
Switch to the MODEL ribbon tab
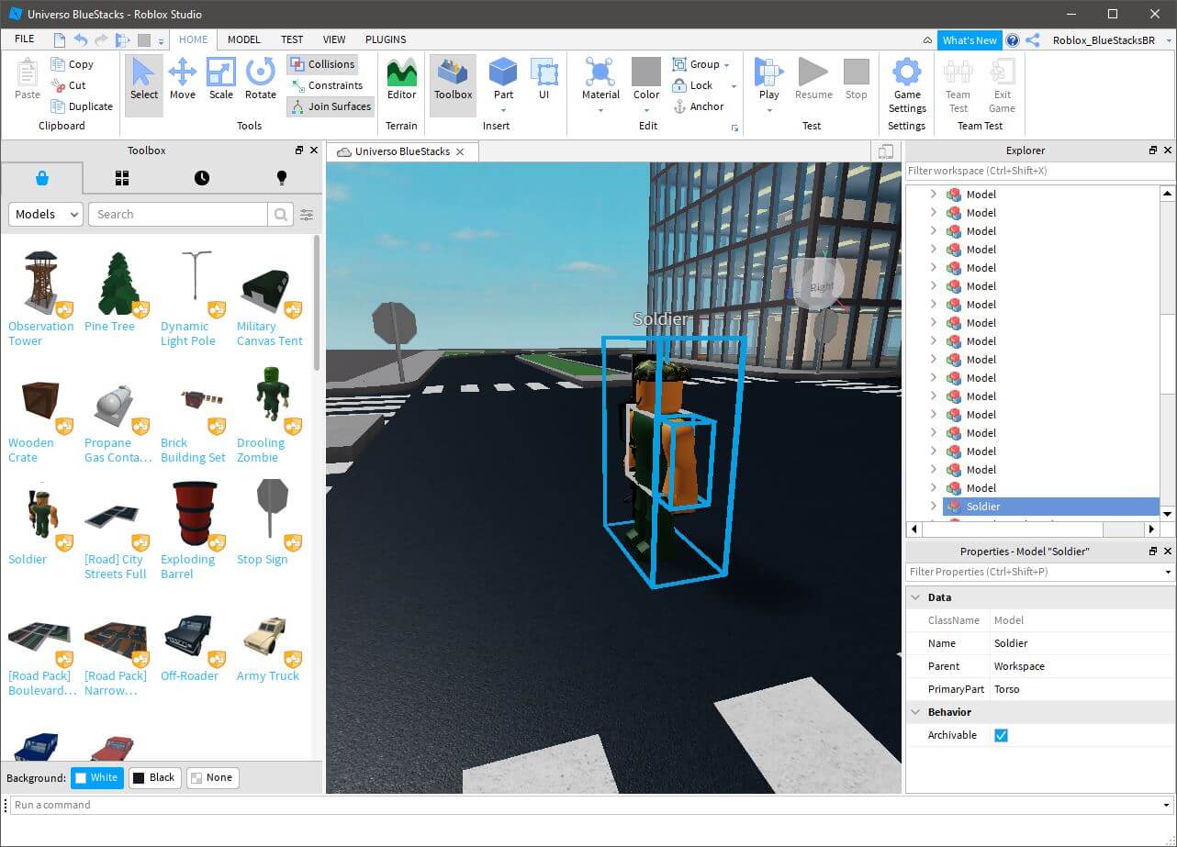[x=244, y=39]
